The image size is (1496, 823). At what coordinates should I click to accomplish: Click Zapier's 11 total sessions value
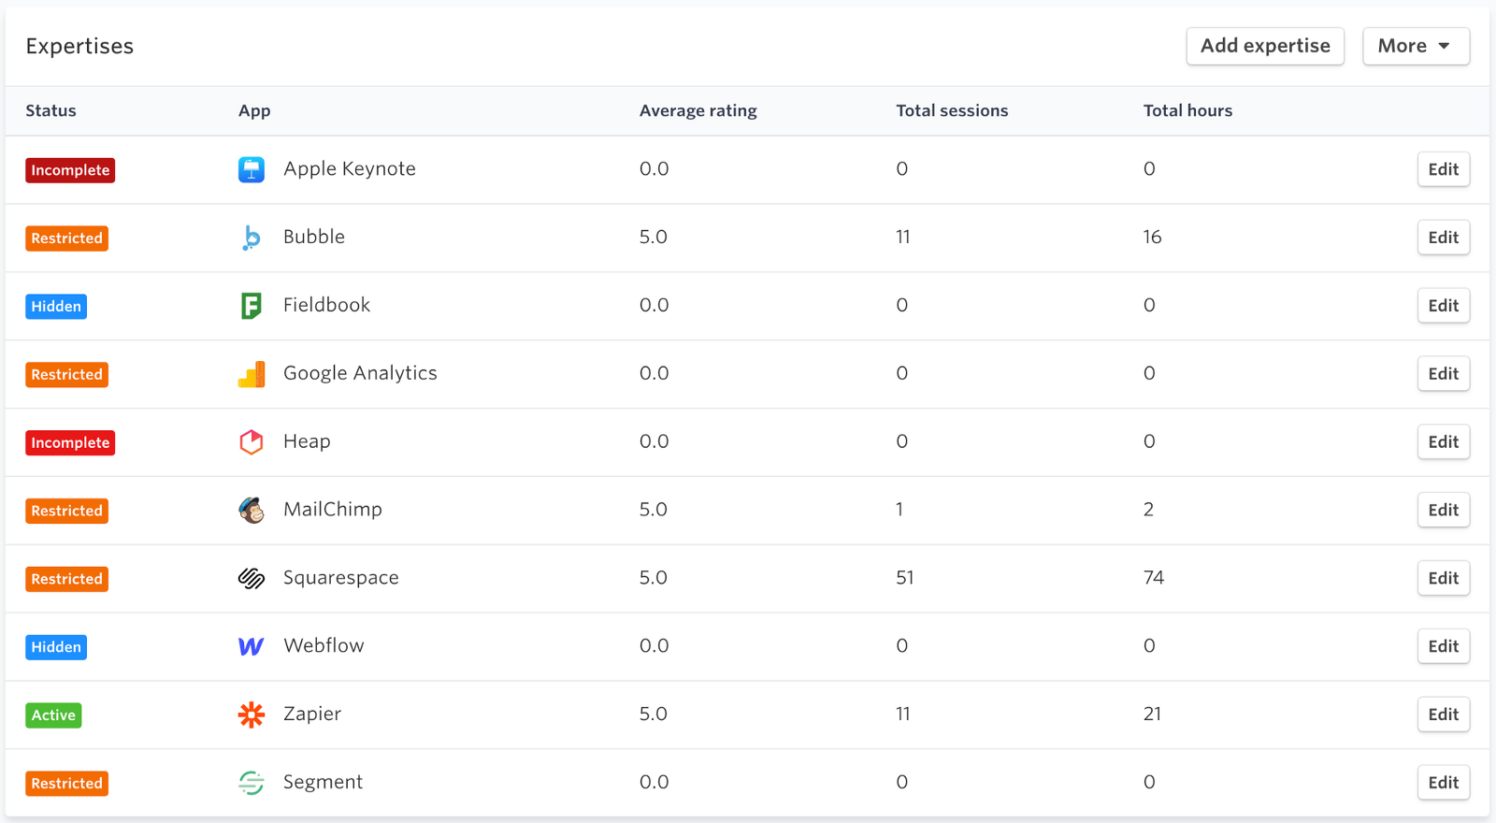902,715
